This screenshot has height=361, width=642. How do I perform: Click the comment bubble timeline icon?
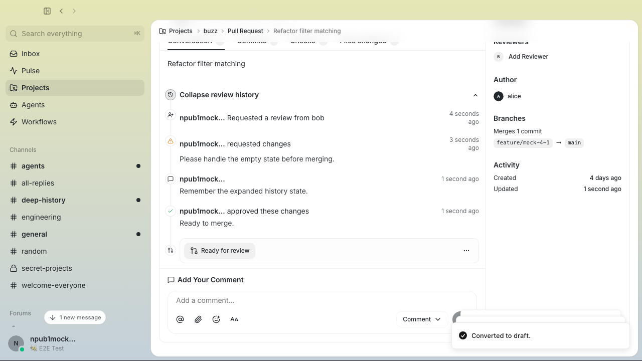[x=171, y=179]
